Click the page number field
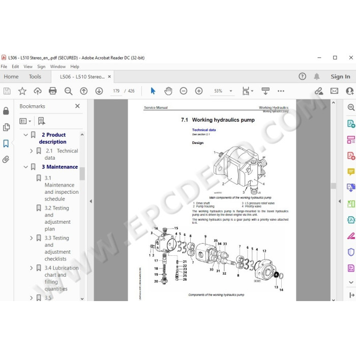This screenshot has width=356, height=356. pyautogui.click(x=116, y=91)
